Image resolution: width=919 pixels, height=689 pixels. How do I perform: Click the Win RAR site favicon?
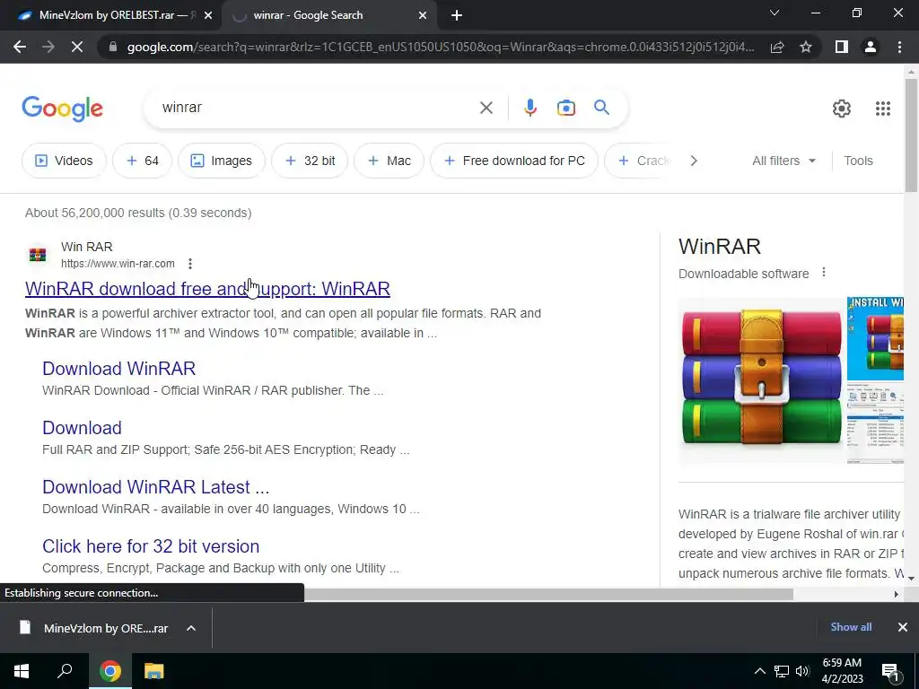click(x=38, y=255)
